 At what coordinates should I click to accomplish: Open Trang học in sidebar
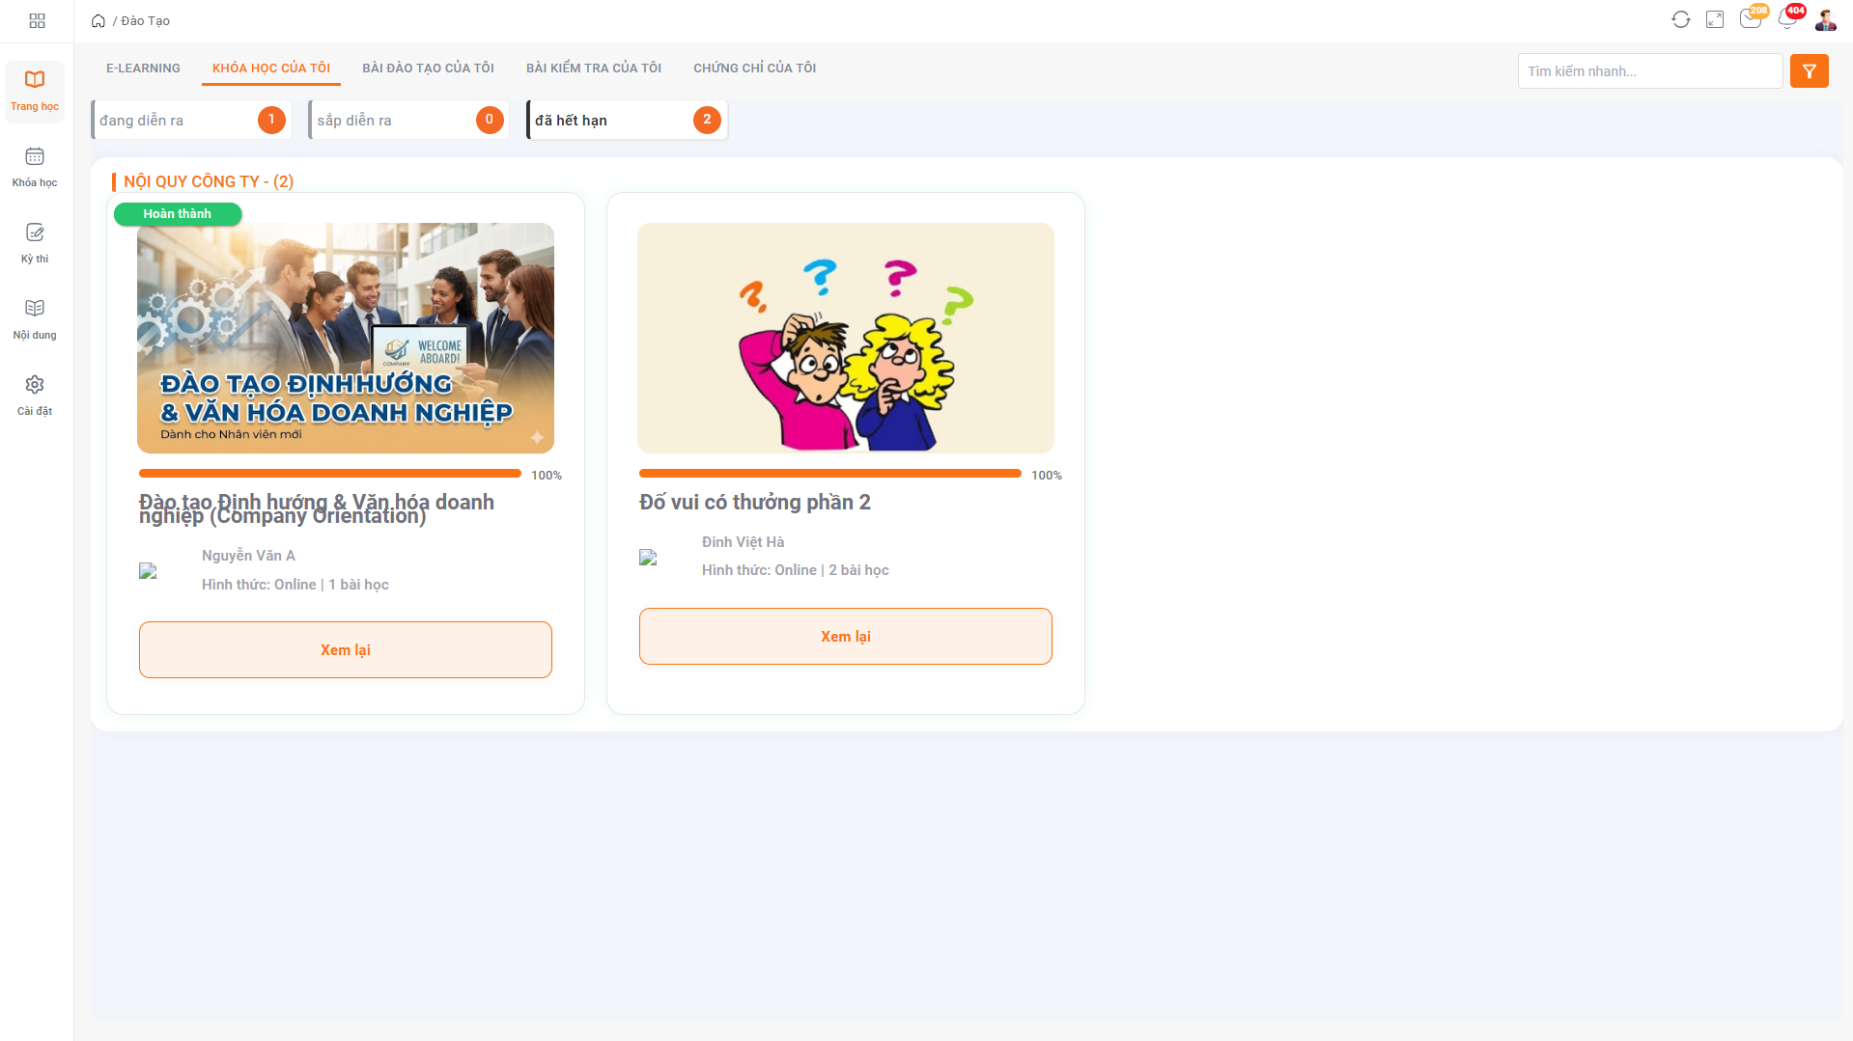35,91
